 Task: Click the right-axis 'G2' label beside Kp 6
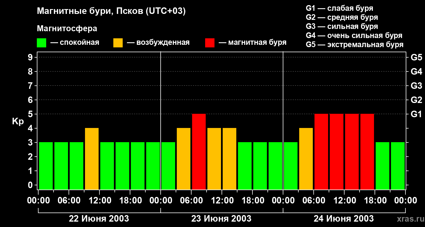[416, 100]
